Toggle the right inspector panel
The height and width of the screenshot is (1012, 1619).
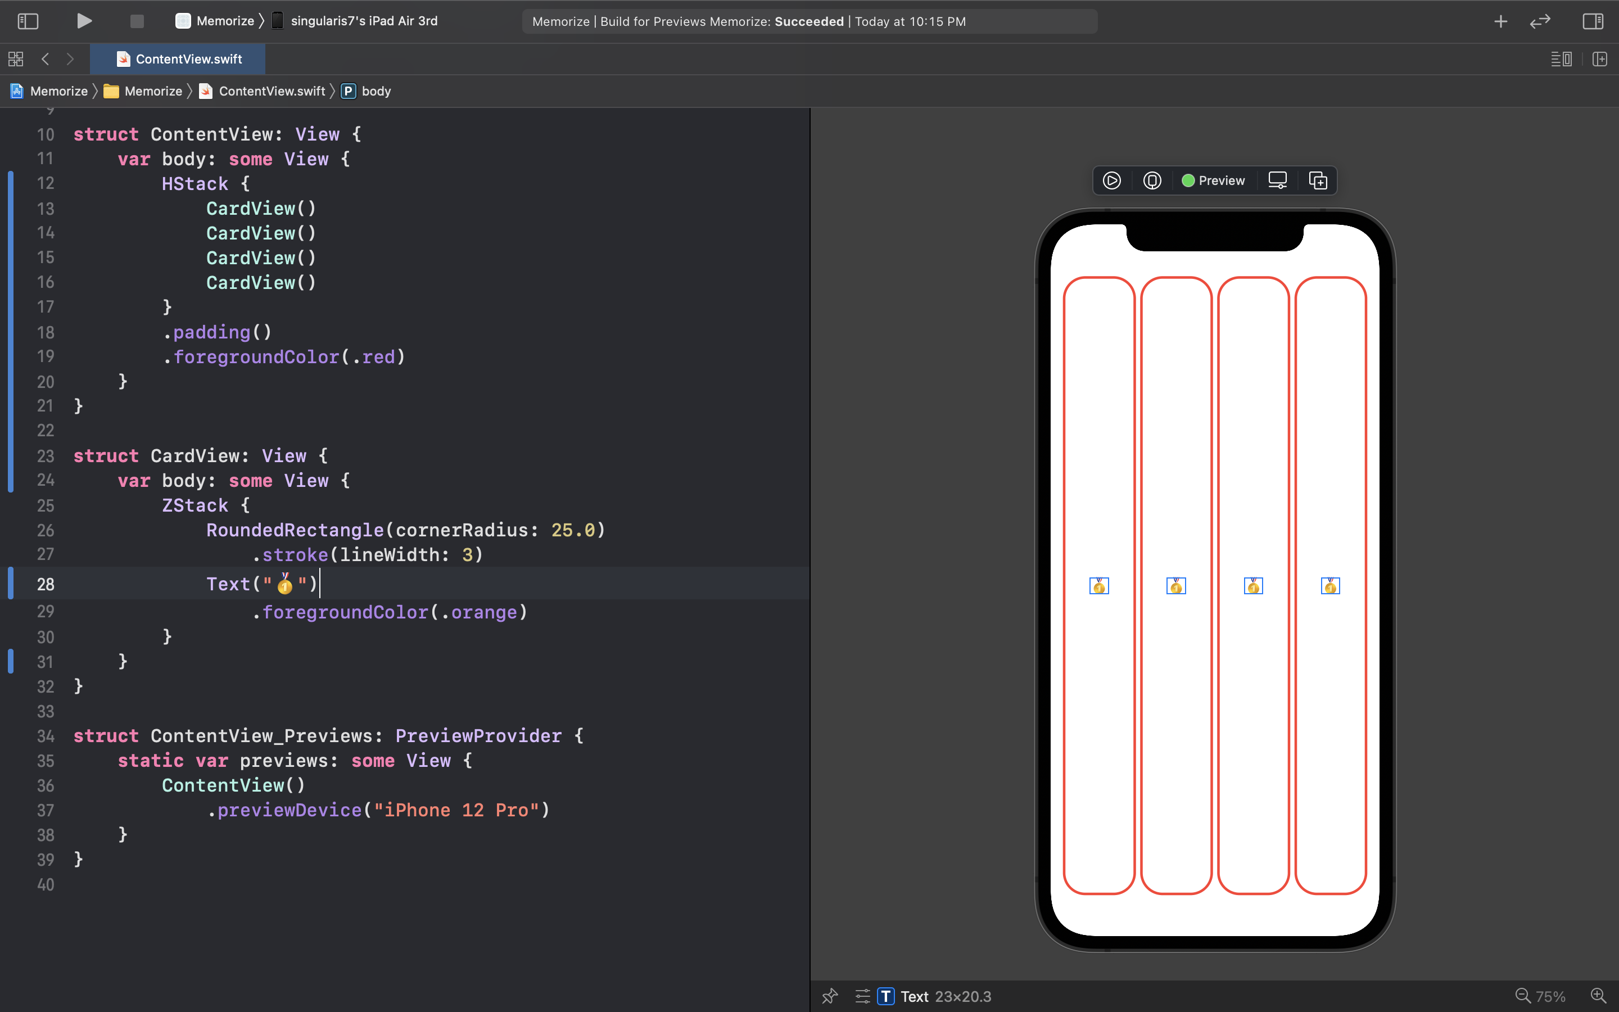click(1592, 21)
